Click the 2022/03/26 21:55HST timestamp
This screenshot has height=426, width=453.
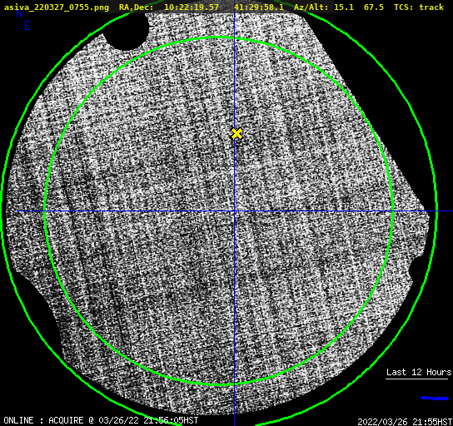(405, 422)
